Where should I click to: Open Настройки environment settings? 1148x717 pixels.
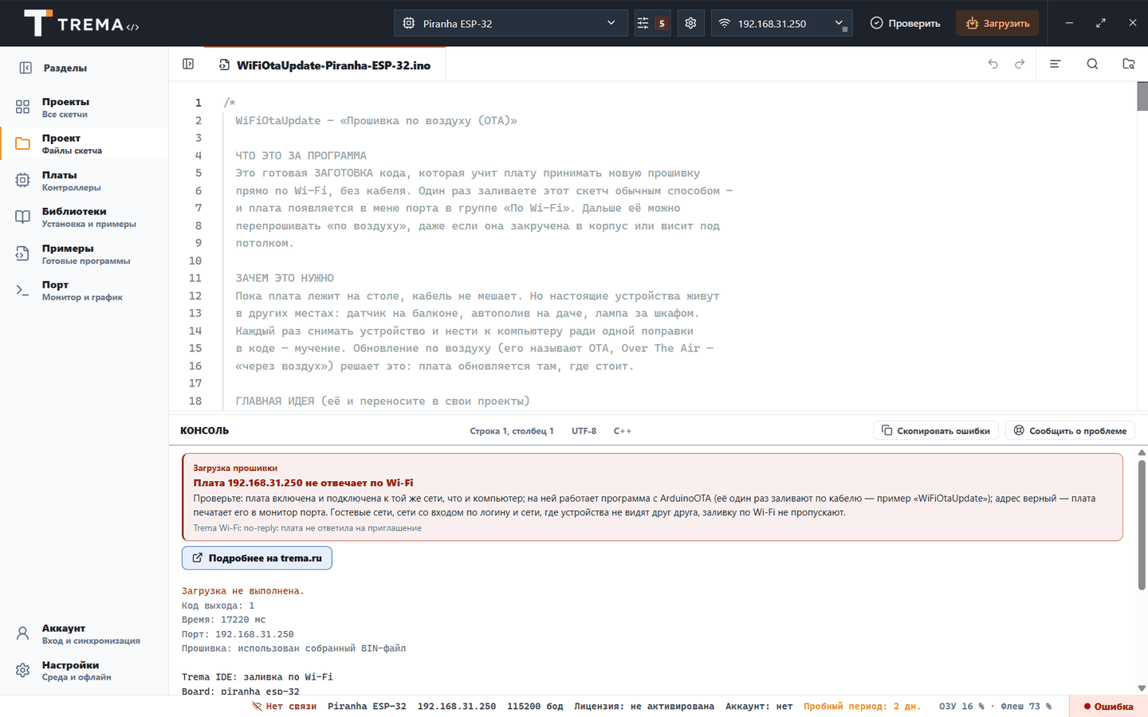tap(84, 671)
